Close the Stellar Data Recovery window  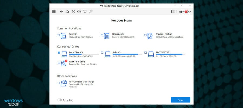click(190, 6)
